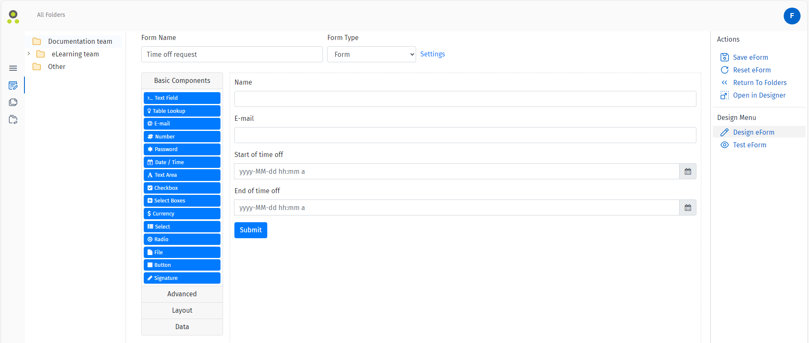This screenshot has height=343, width=809.
Task: Select the Text Field component
Action: [182, 98]
